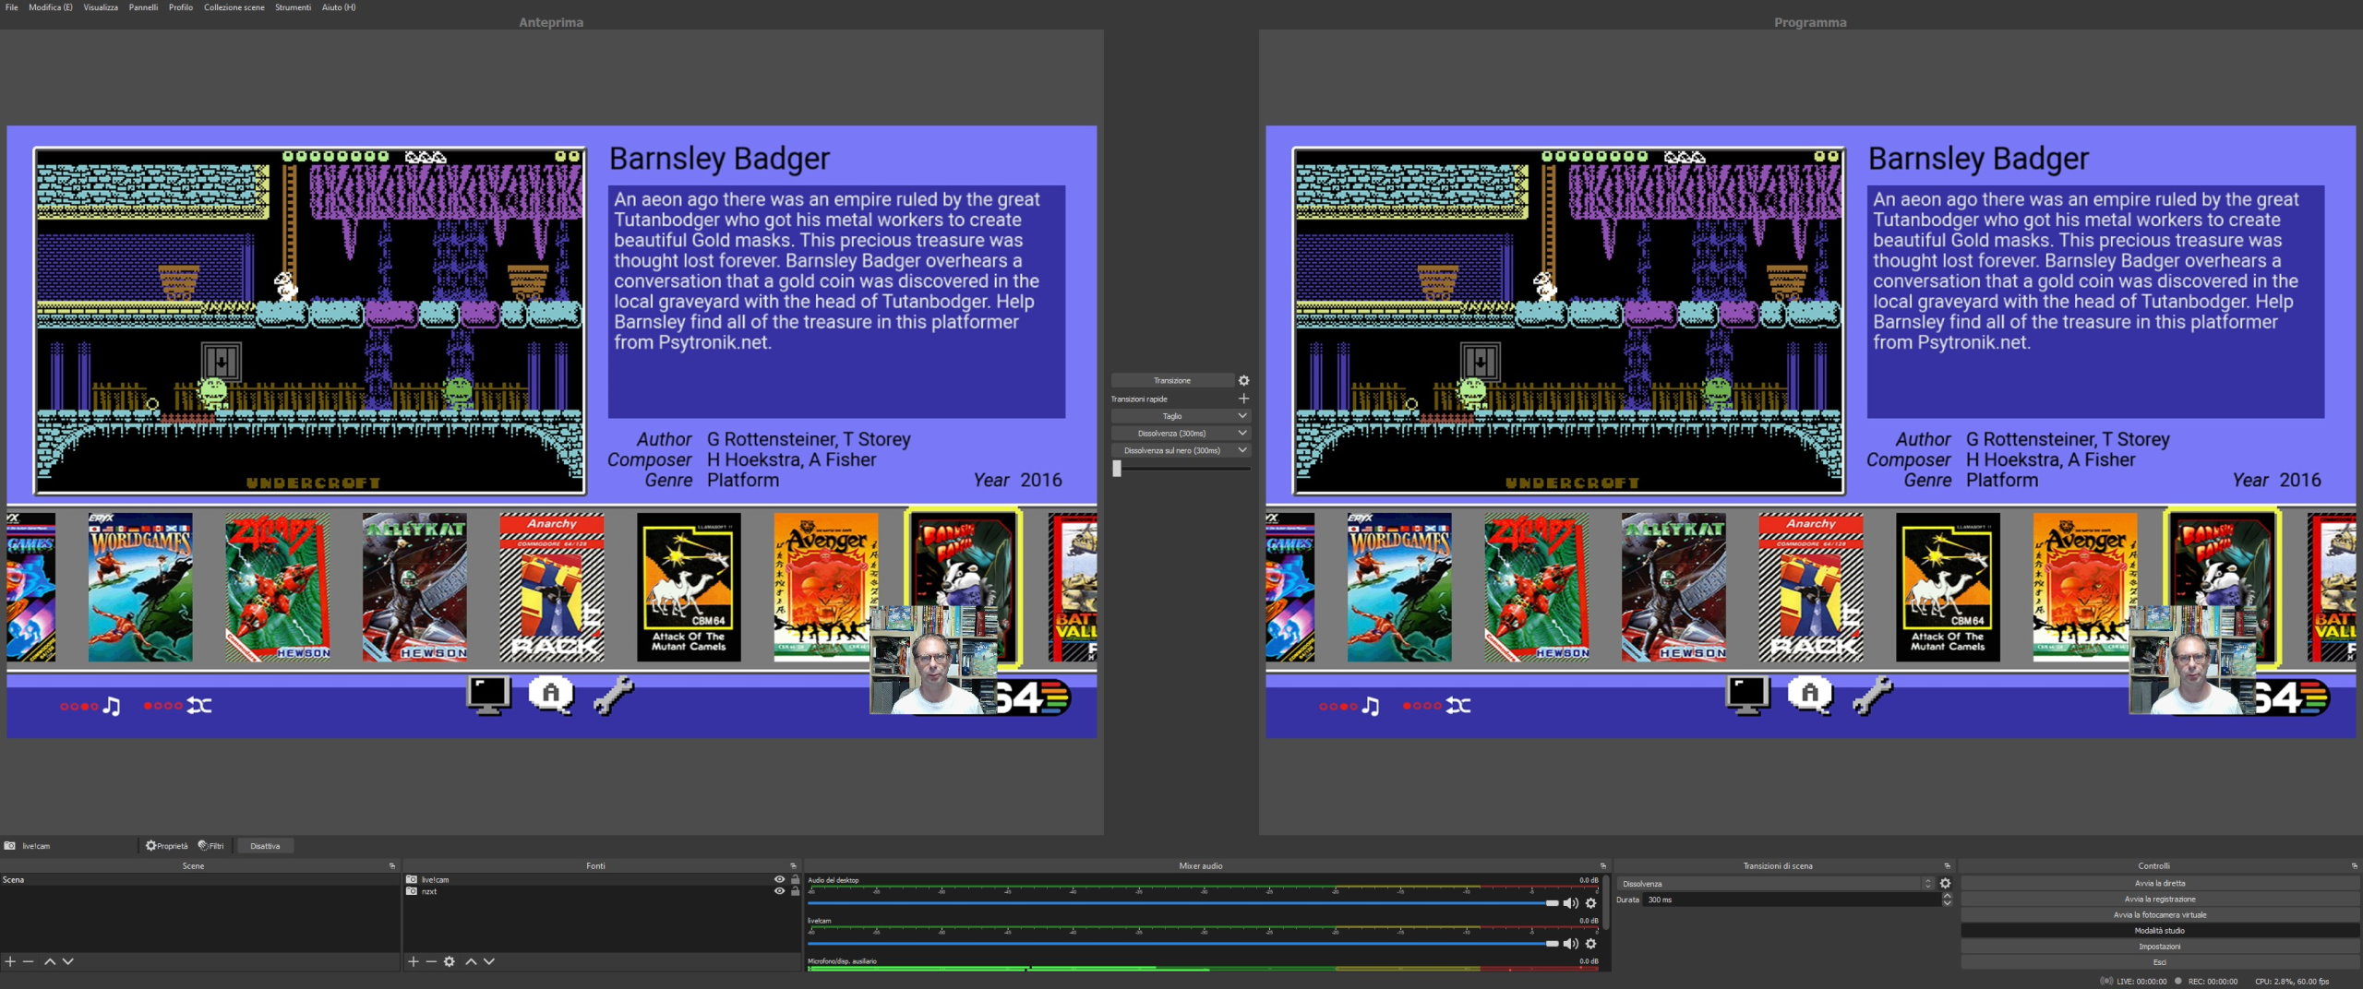2363x989 pixels.
Task: Open the gear next to the Transizione button
Action: pos(1243,380)
